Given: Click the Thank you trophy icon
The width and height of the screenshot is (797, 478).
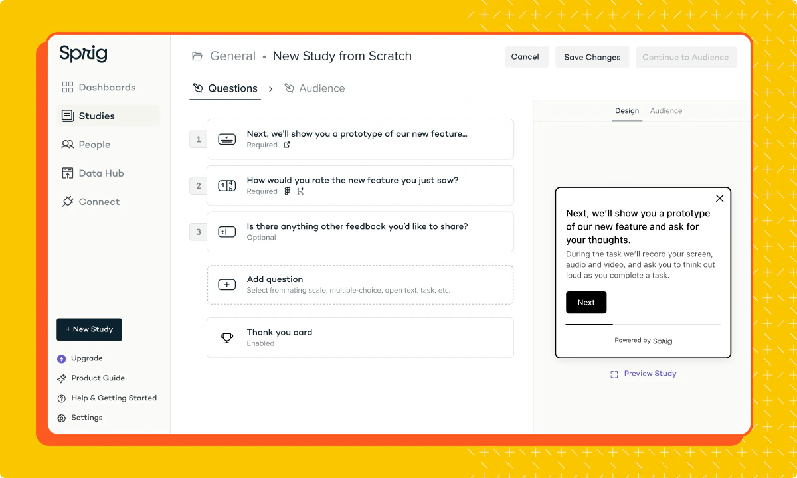Looking at the screenshot, I should tap(227, 338).
